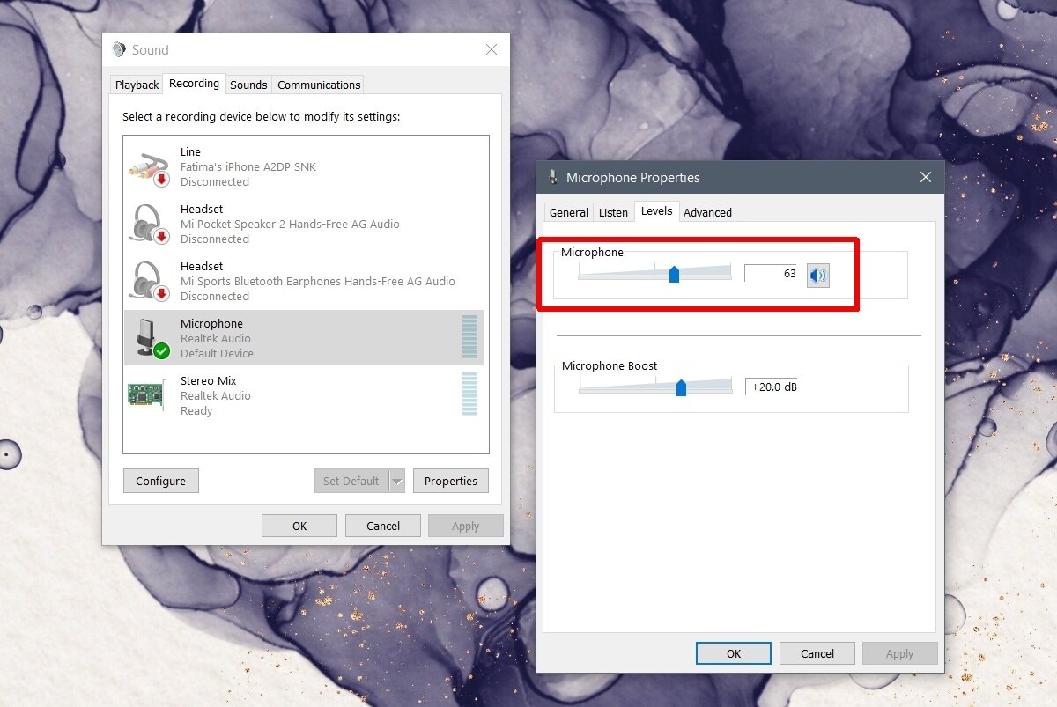
Task: Switch to the Communications tab
Action: 318,84
